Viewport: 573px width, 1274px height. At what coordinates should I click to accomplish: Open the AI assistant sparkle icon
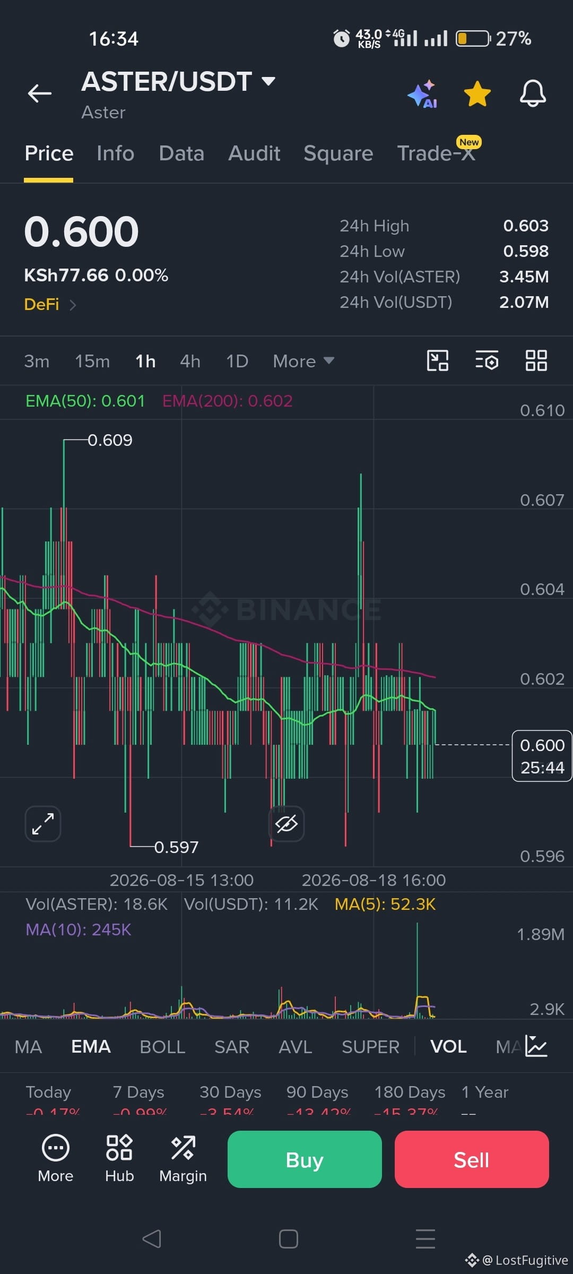pos(423,94)
